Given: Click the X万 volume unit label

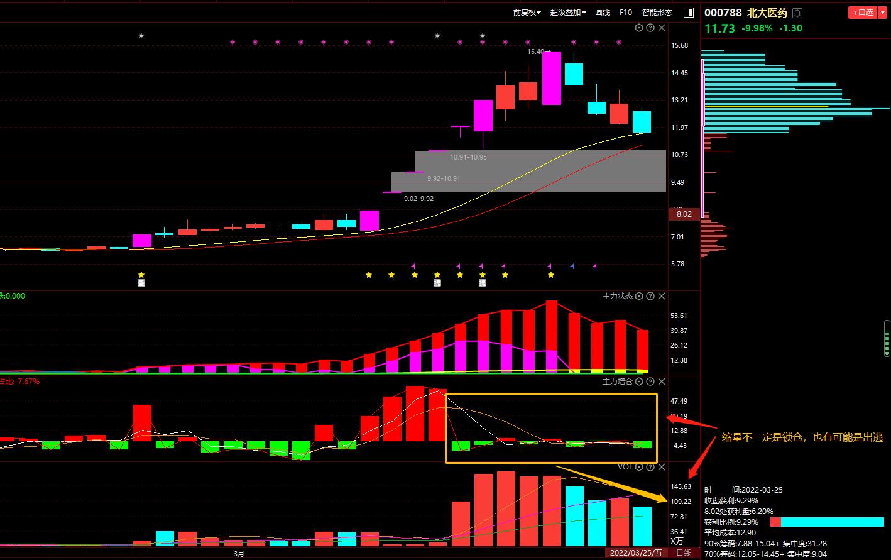Looking at the screenshot, I should click(676, 541).
